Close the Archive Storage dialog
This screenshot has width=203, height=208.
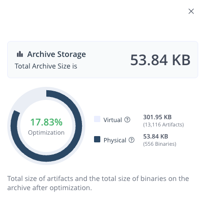tap(191, 11)
